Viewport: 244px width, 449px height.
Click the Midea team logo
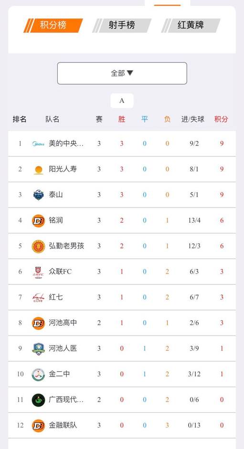click(38, 144)
